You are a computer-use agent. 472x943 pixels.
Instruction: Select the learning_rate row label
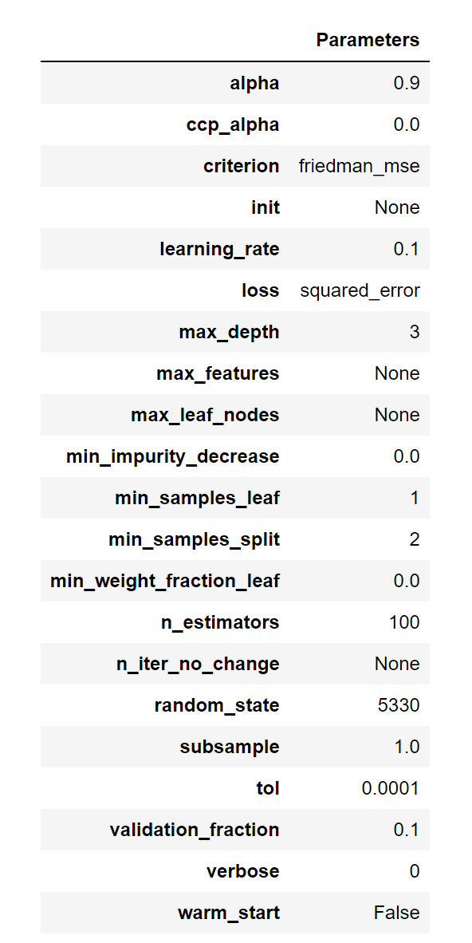[219, 249]
